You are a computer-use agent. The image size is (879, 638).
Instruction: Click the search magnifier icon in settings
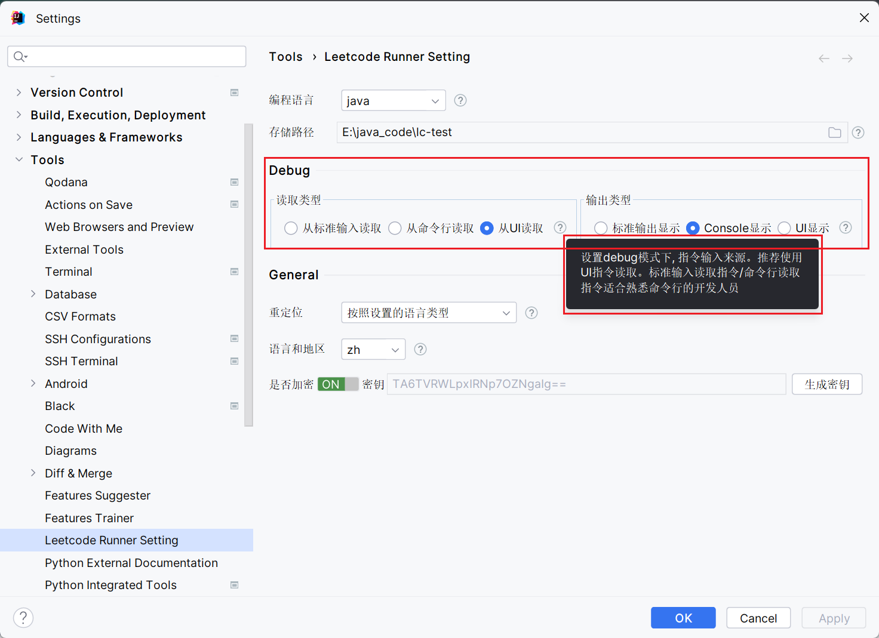(x=20, y=56)
